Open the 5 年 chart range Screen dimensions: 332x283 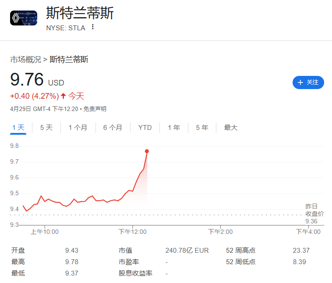pos(202,128)
